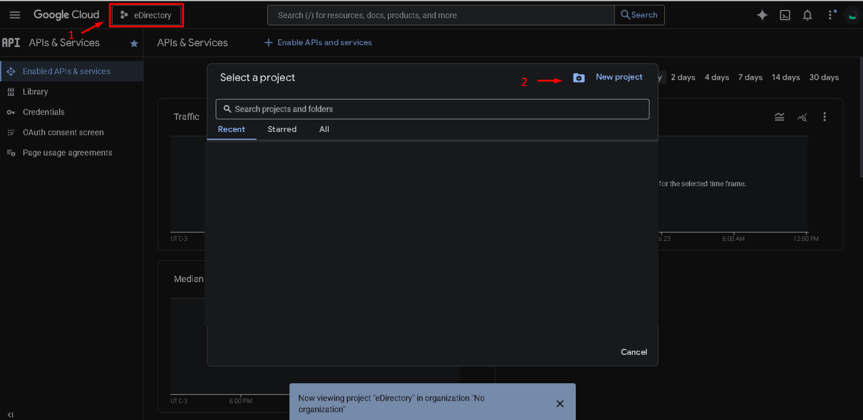Click the Search button in top bar

(x=639, y=15)
